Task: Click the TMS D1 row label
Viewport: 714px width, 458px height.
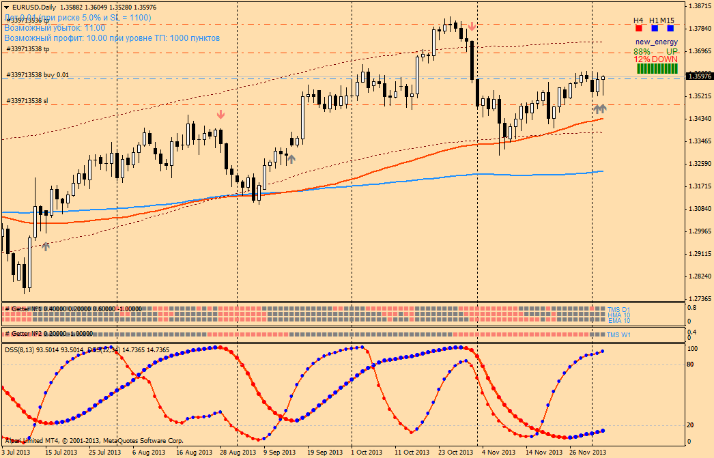Action: 618,310
